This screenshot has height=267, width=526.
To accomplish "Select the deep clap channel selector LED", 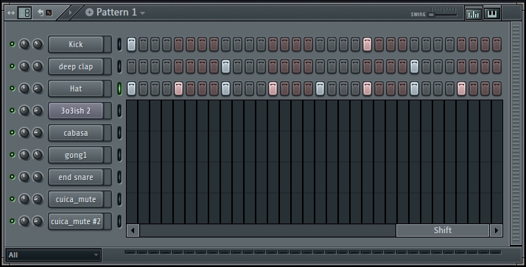I will pyautogui.click(x=119, y=66).
